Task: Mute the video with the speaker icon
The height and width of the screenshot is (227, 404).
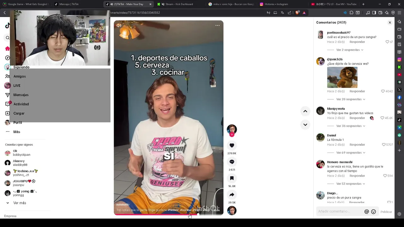Action: click(x=119, y=26)
